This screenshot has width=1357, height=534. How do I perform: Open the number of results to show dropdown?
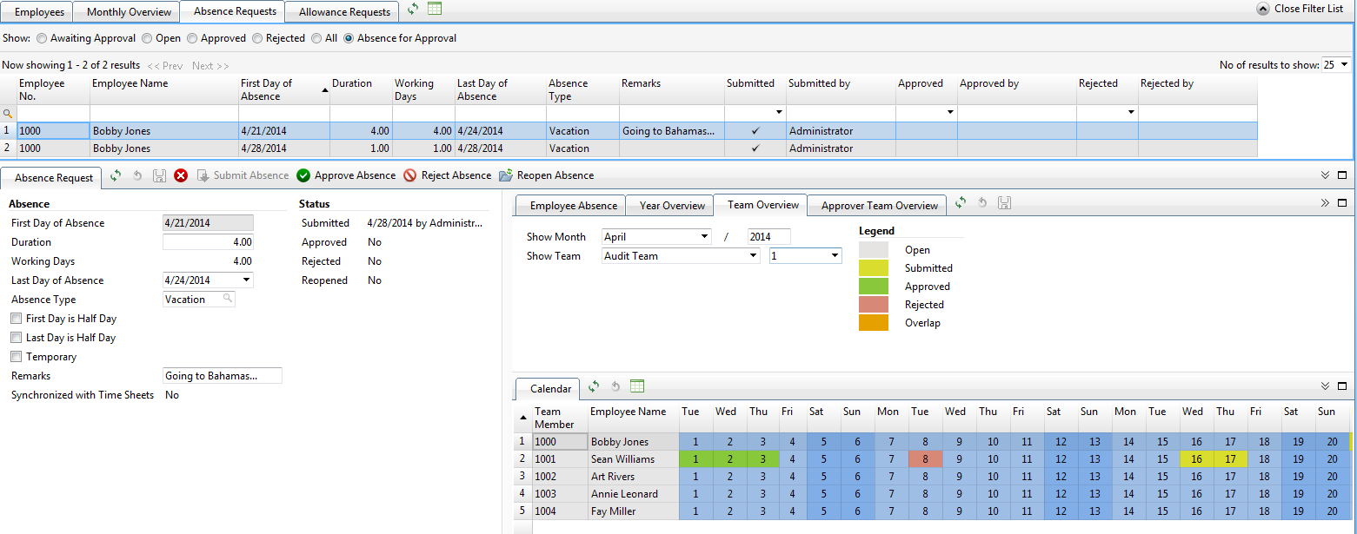(1345, 65)
